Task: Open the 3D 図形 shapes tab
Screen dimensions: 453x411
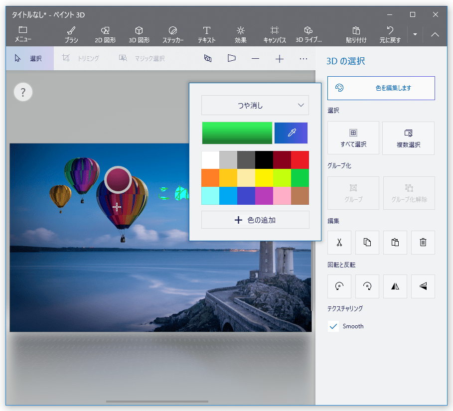Action: click(x=139, y=34)
